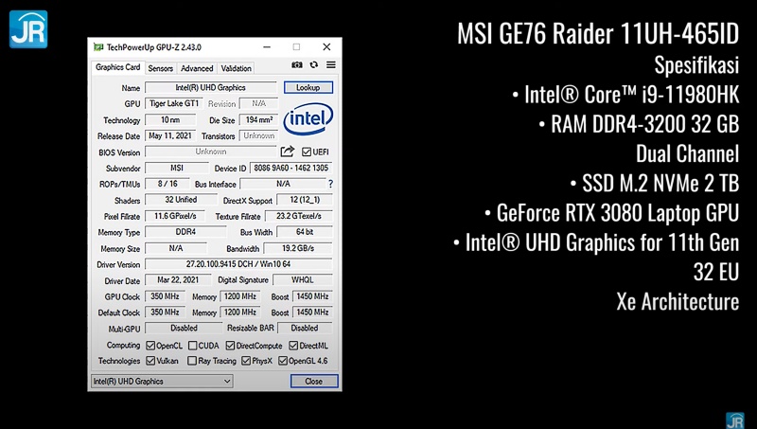The width and height of the screenshot is (757, 429).
Task: Click the BIOS export share icon
Action: tap(288, 152)
